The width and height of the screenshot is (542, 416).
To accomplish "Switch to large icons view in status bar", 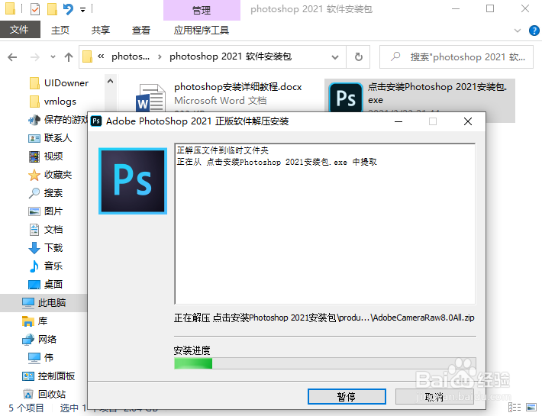I will (531, 408).
